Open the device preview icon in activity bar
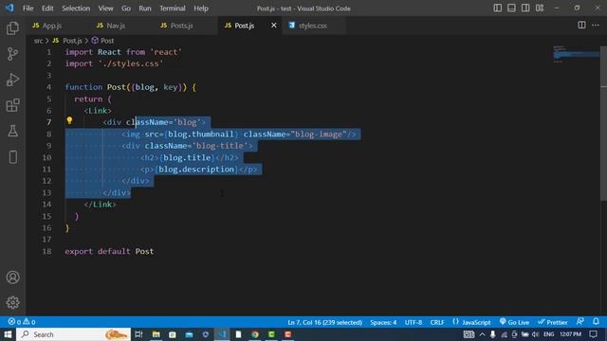 [12, 157]
